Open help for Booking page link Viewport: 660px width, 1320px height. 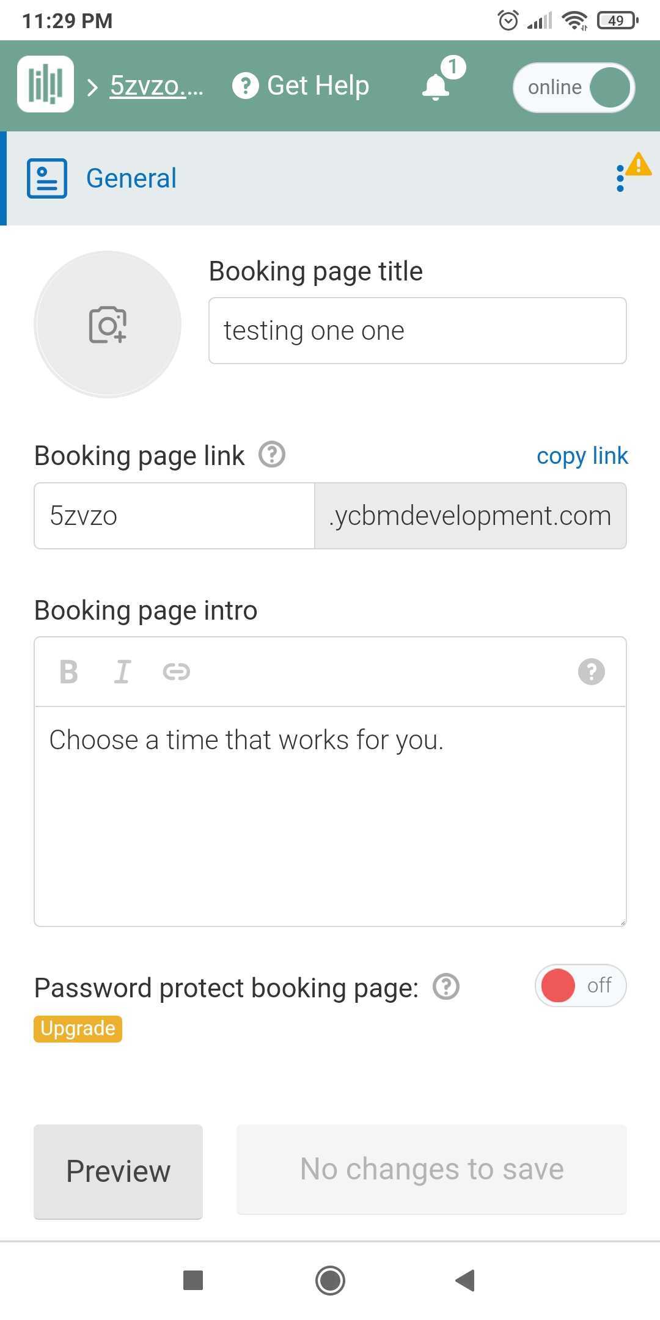tap(272, 455)
